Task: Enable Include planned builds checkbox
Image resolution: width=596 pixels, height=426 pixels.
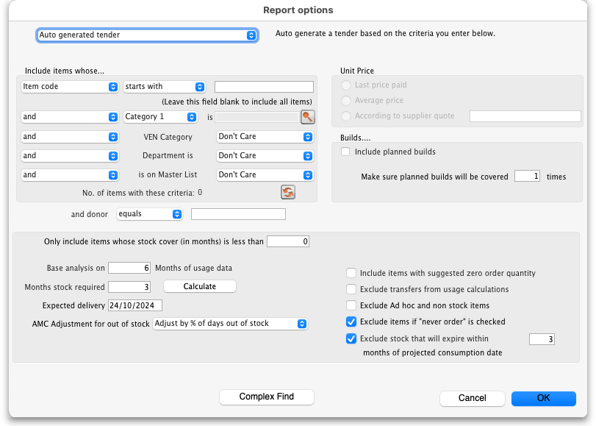Action: tap(345, 152)
